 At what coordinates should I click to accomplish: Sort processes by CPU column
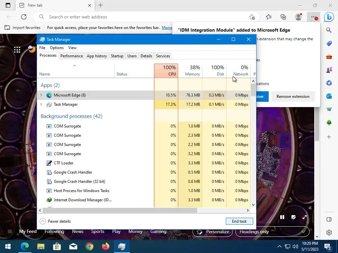pyautogui.click(x=166, y=70)
